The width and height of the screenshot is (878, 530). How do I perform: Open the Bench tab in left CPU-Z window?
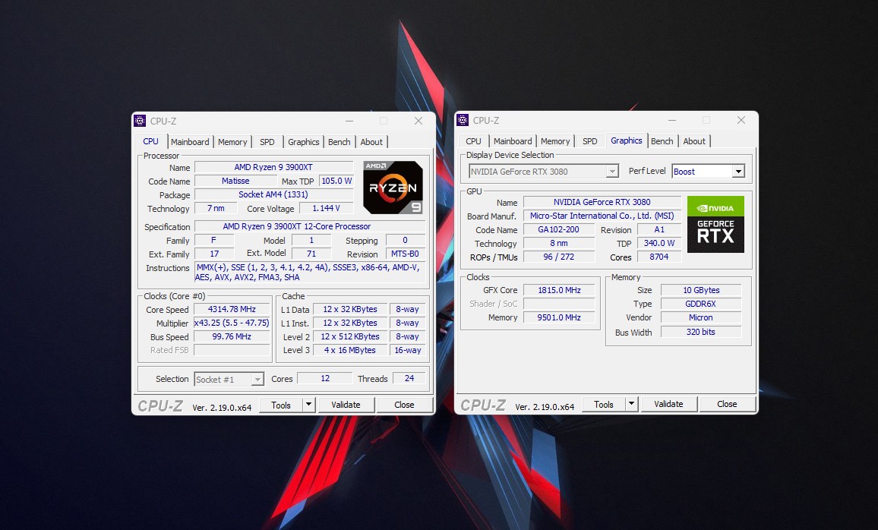coord(339,142)
